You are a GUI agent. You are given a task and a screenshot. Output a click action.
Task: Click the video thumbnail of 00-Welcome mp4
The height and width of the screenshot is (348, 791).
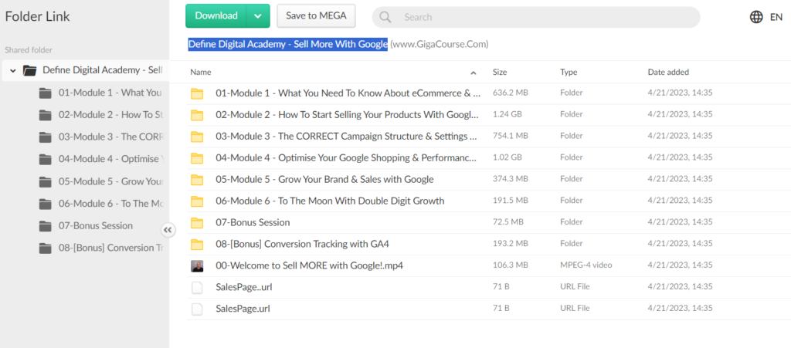pos(197,266)
